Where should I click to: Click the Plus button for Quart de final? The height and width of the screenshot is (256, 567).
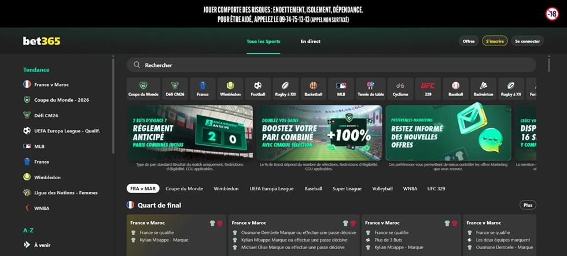[x=528, y=205]
